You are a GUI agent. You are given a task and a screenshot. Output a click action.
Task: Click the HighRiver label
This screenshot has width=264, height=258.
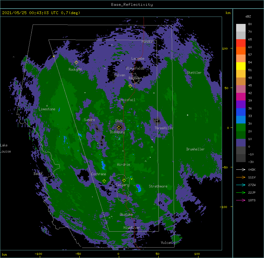[132, 228]
